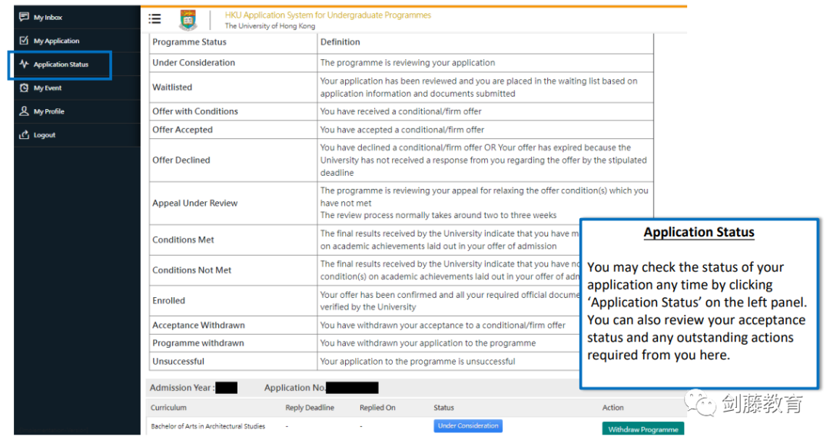Click the 'Programme Status' table header
830x440 pixels.
point(190,41)
